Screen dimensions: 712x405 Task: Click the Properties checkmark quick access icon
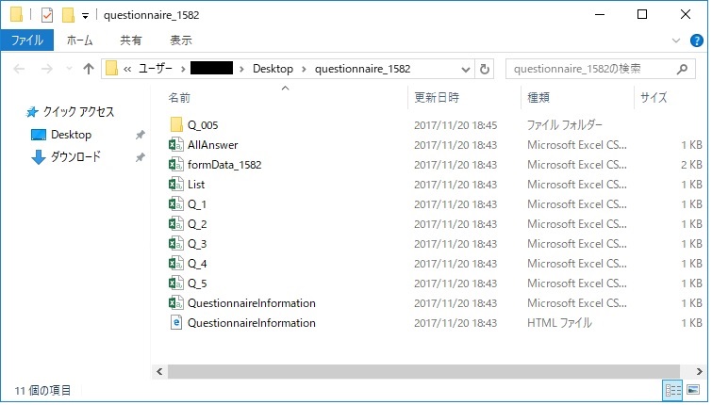pos(47,15)
